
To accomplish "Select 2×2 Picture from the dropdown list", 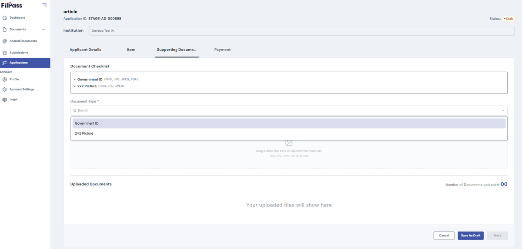I will (289, 133).
